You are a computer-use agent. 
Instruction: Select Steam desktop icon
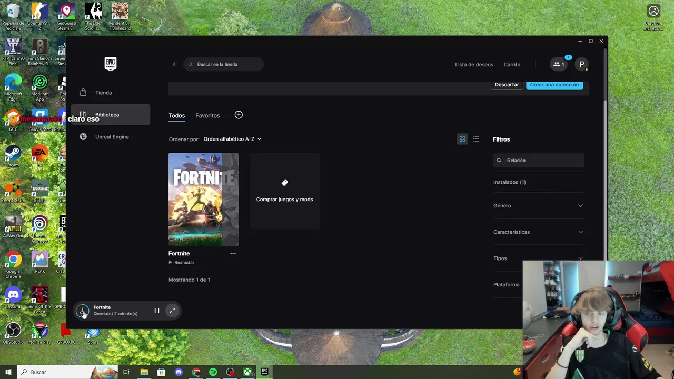point(13,156)
